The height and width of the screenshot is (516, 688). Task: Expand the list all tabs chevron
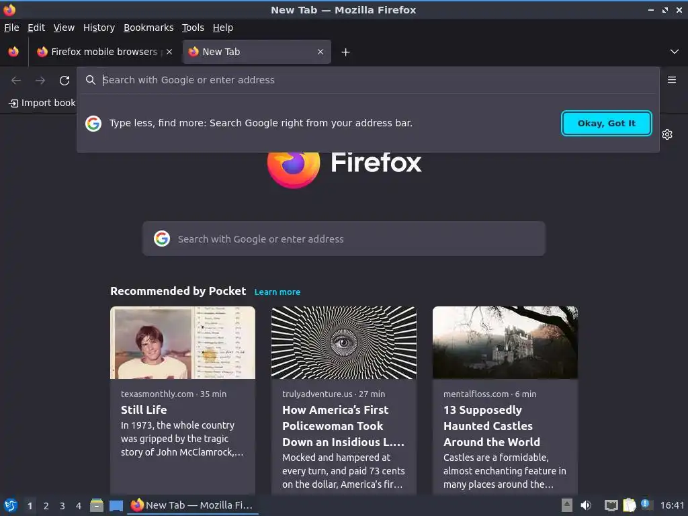[x=675, y=52]
